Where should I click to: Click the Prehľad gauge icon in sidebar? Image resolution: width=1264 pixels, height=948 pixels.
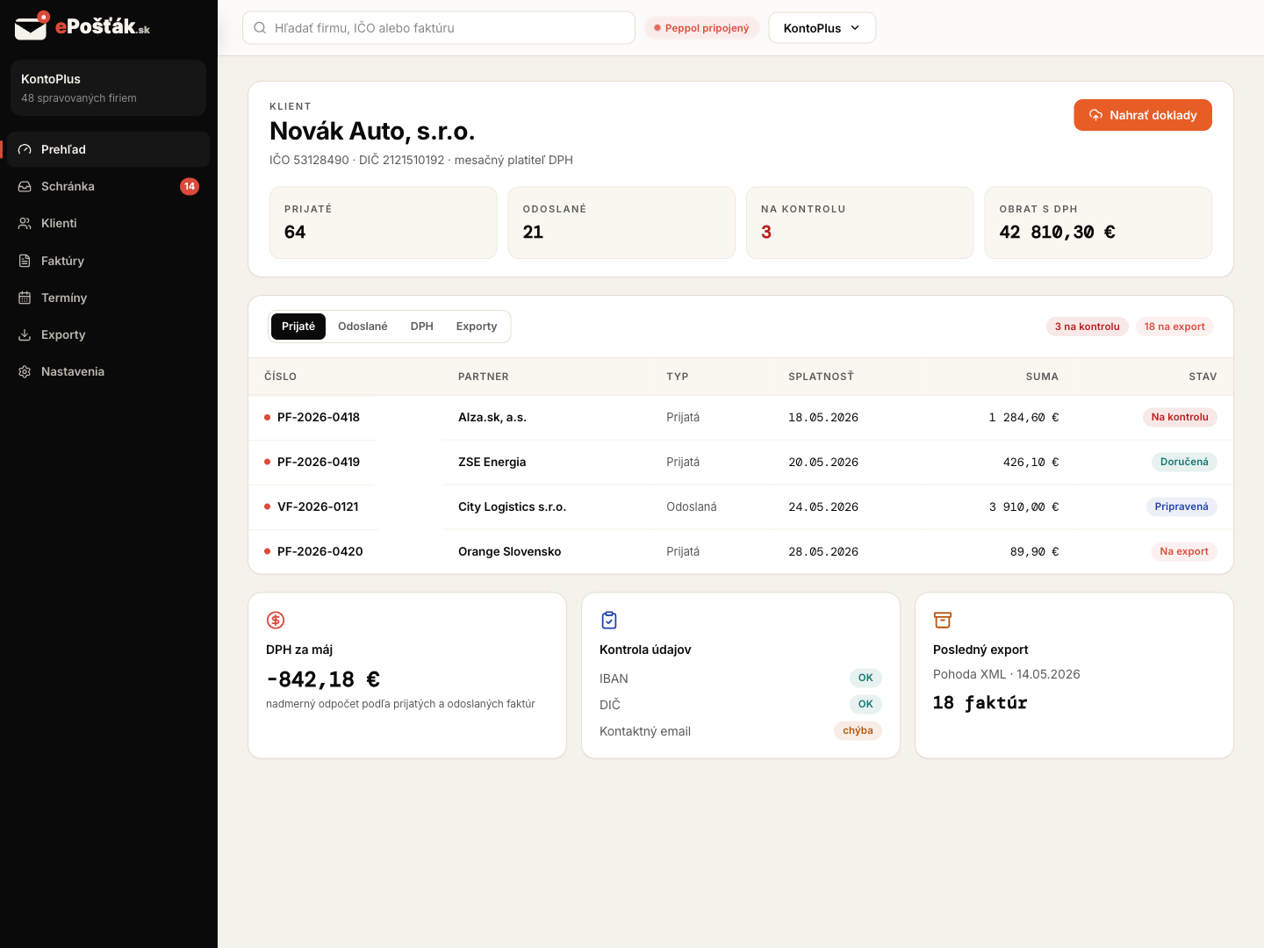pyautogui.click(x=25, y=149)
